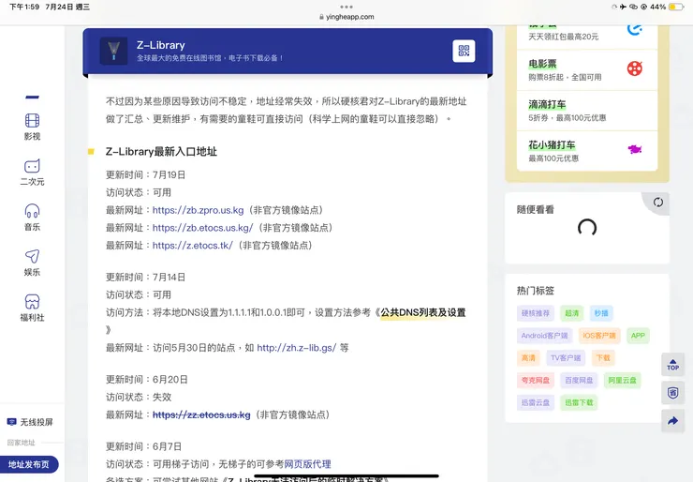This screenshot has width=693, height=482.
Task: Open the 二次元 sidebar category
Action: point(32,173)
